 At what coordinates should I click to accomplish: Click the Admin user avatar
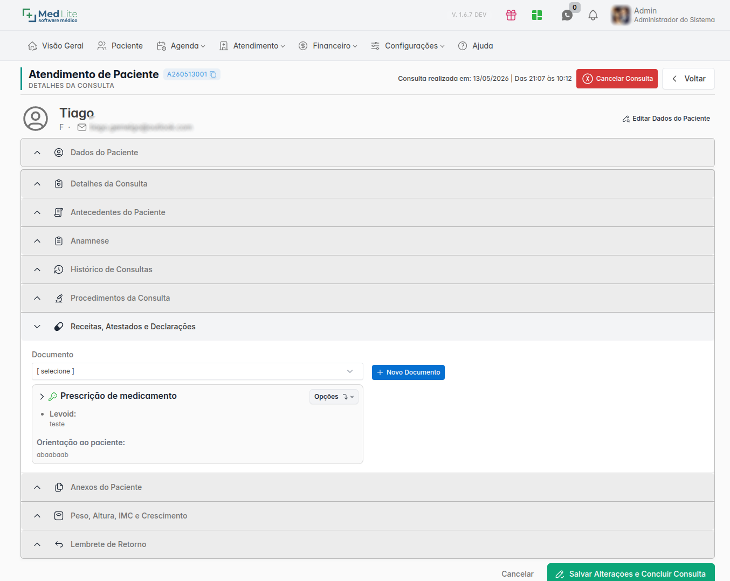(x=621, y=15)
